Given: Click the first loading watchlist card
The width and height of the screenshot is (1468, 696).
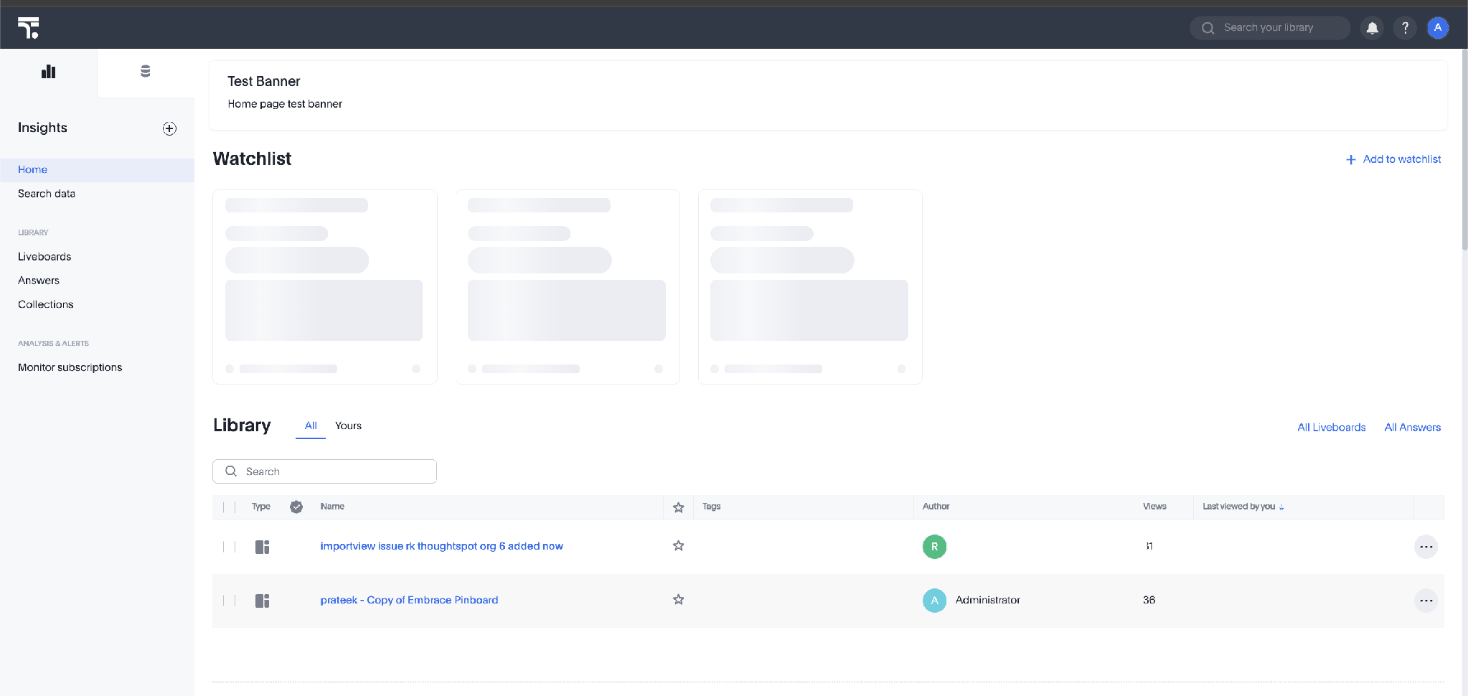Looking at the screenshot, I should click(325, 287).
